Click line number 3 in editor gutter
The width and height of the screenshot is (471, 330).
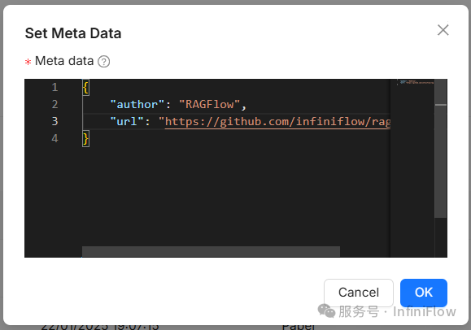point(55,121)
